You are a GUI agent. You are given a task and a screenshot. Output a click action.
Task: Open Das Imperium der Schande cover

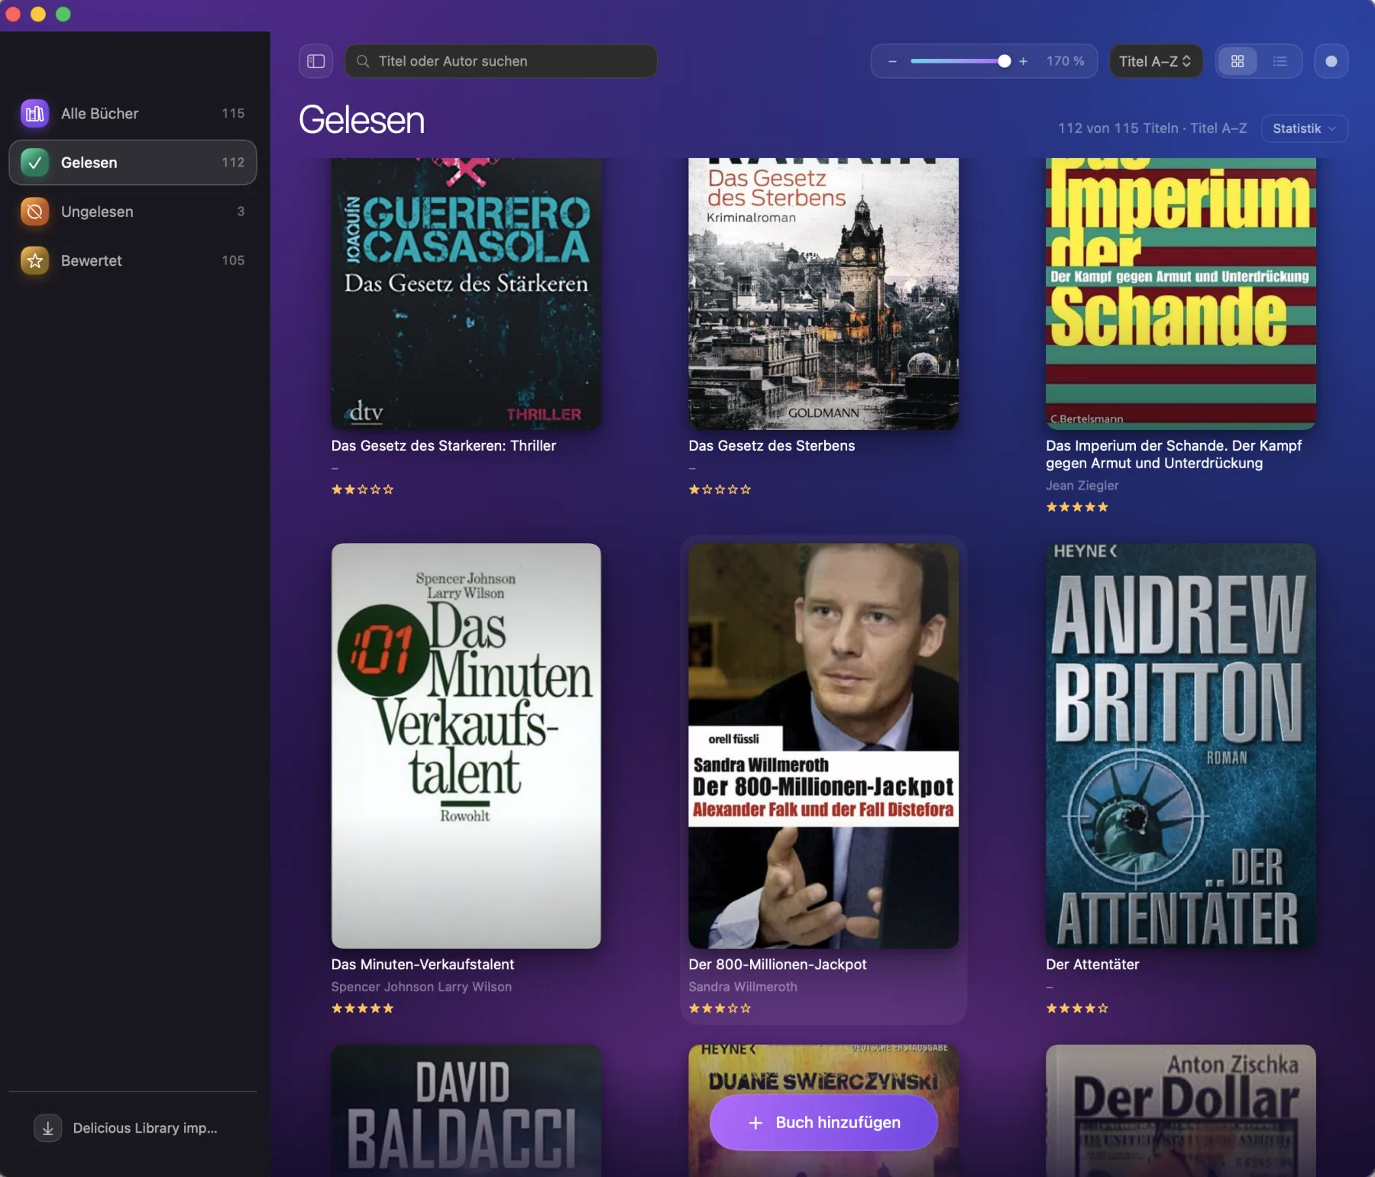(1181, 294)
